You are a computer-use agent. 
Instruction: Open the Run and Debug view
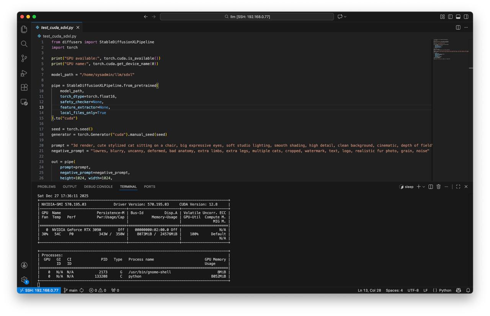click(x=24, y=73)
